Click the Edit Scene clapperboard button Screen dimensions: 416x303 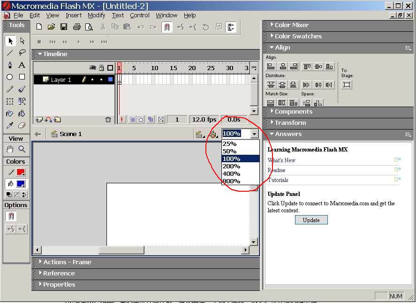coord(199,134)
